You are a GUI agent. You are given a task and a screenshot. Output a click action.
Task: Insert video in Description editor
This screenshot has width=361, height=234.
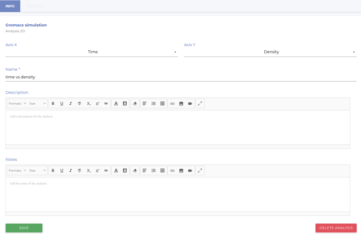190,104
